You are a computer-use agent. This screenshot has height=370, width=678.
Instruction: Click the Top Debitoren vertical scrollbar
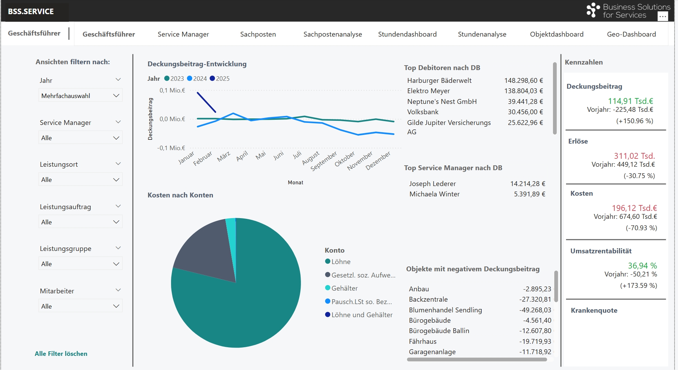coord(555,98)
